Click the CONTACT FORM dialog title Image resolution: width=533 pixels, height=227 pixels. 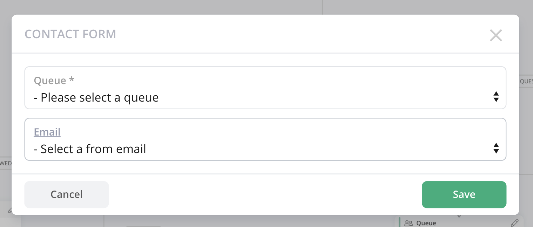tap(70, 34)
